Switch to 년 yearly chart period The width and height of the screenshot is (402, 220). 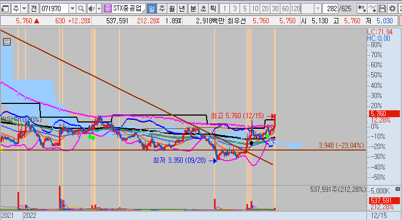coord(182,8)
